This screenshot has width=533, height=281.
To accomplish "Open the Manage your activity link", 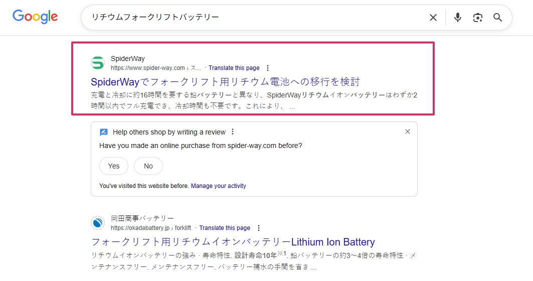I will [218, 186].
